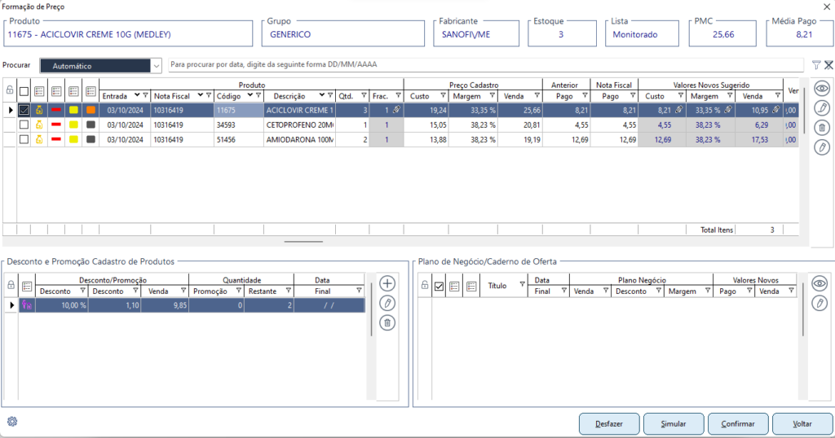
Task: Click the lock icon in the products grid header
Action: point(10,90)
